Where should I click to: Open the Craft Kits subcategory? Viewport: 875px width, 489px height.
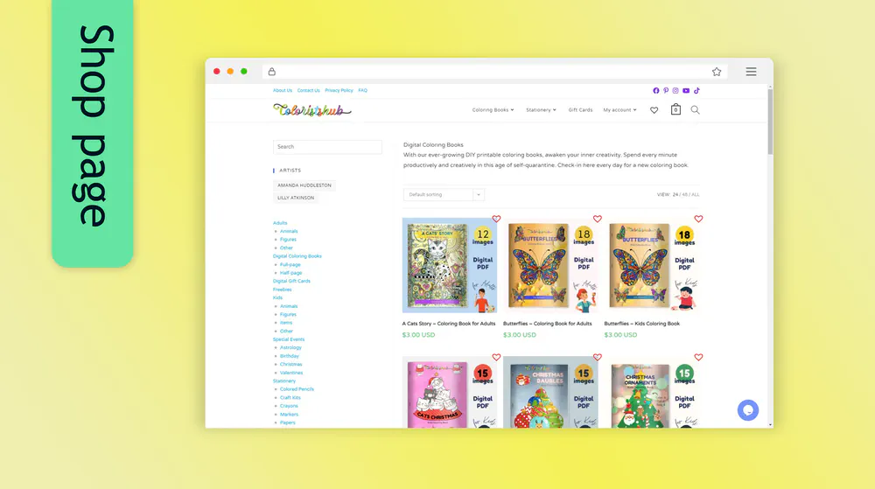pos(290,397)
